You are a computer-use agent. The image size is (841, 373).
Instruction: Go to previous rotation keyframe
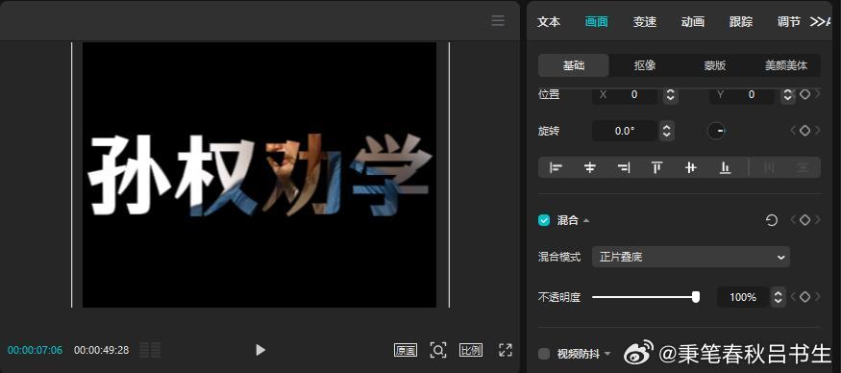coord(793,131)
